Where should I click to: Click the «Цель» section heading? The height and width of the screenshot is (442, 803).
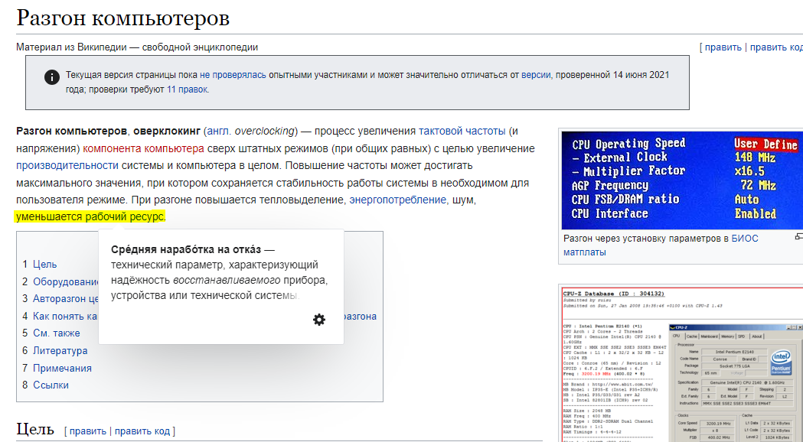34,429
